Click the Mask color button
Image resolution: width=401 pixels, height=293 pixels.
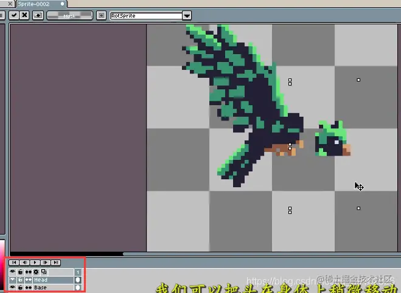(69, 15)
